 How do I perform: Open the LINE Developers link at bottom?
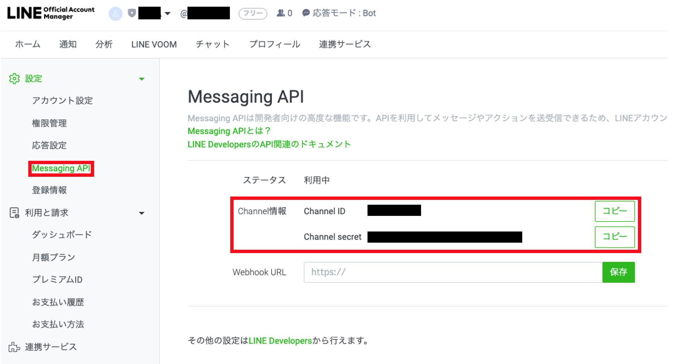pos(280,341)
